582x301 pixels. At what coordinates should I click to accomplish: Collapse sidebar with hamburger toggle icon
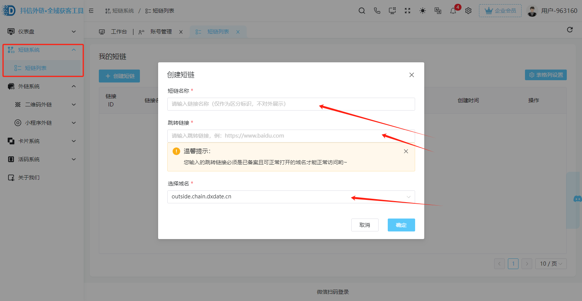(x=91, y=11)
